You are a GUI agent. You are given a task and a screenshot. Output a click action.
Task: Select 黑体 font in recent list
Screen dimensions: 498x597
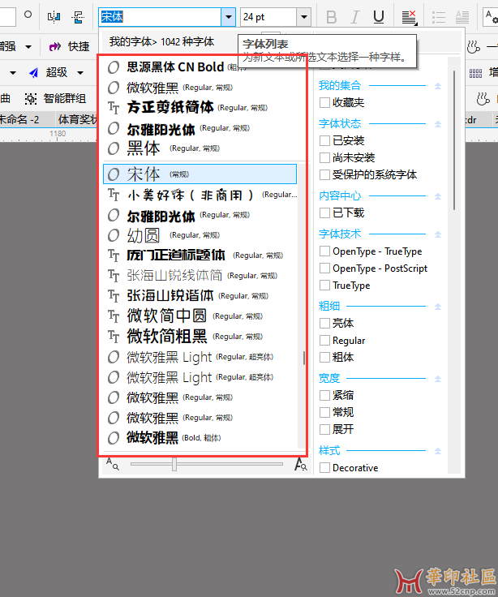200,148
